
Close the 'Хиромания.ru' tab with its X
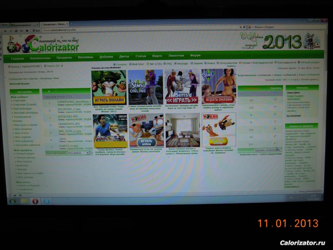38,25
